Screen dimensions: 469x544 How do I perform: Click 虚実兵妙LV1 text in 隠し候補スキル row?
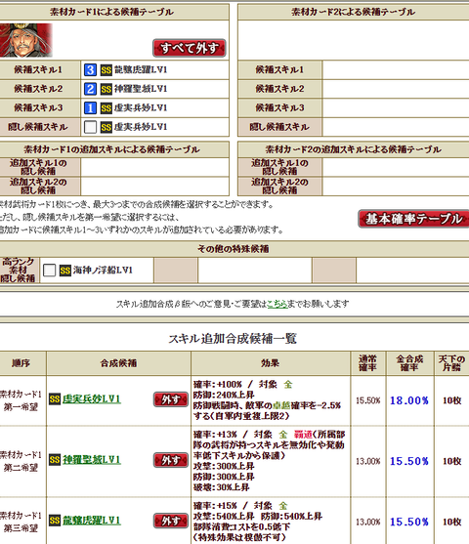click(141, 127)
